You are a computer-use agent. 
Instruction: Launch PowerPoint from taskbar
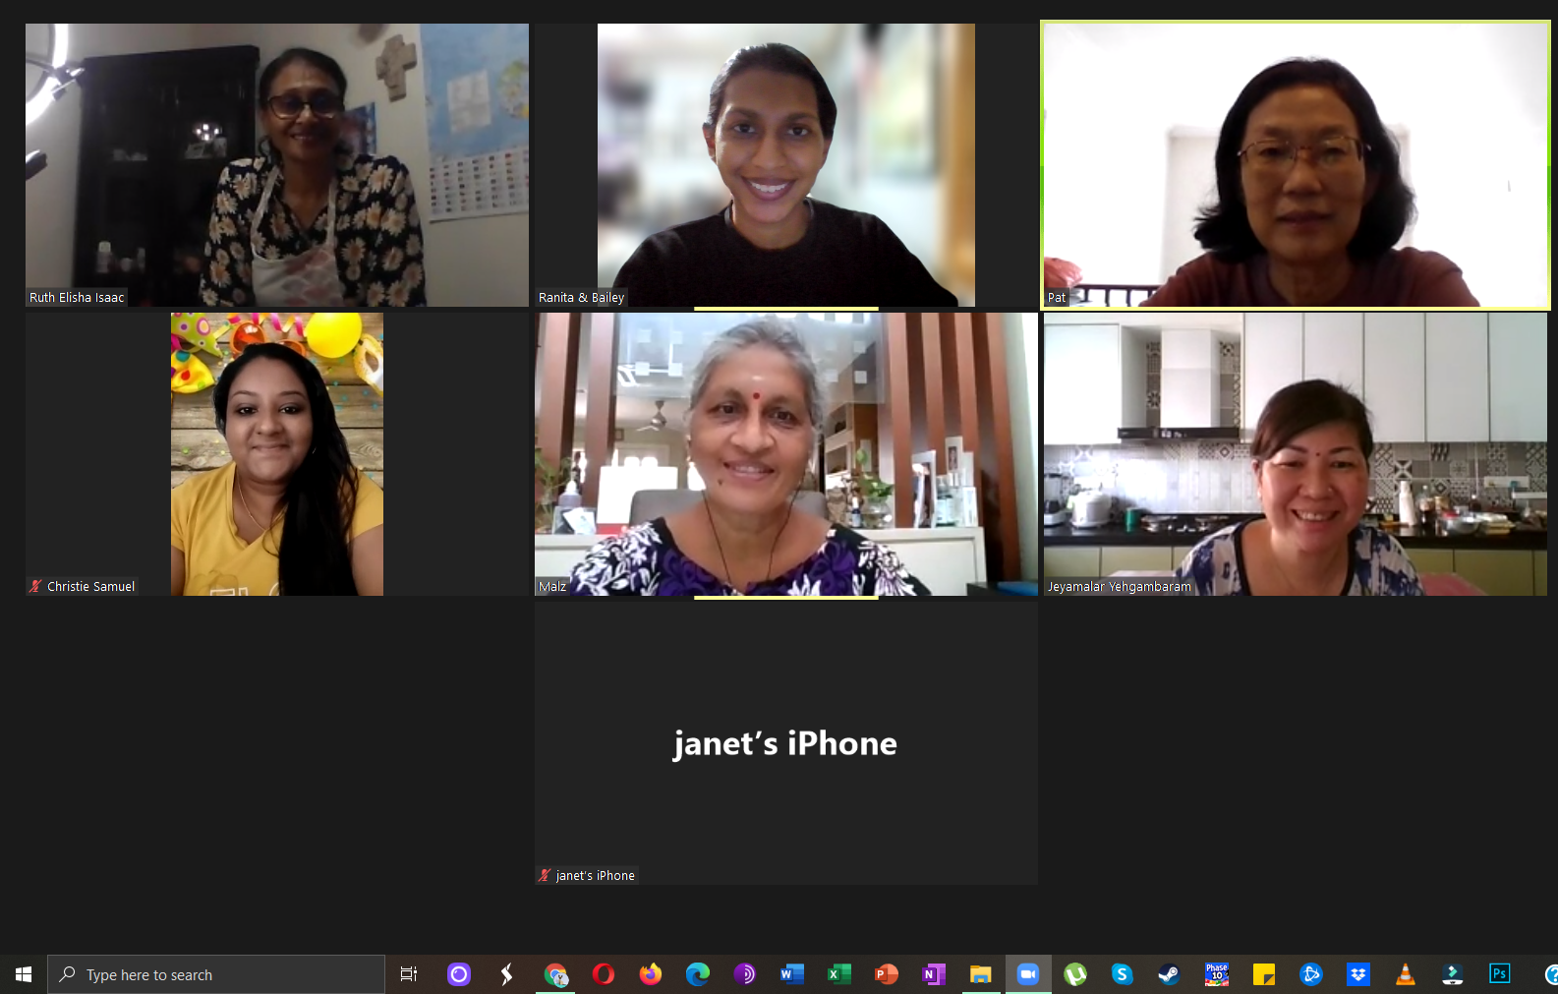[x=887, y=974]
